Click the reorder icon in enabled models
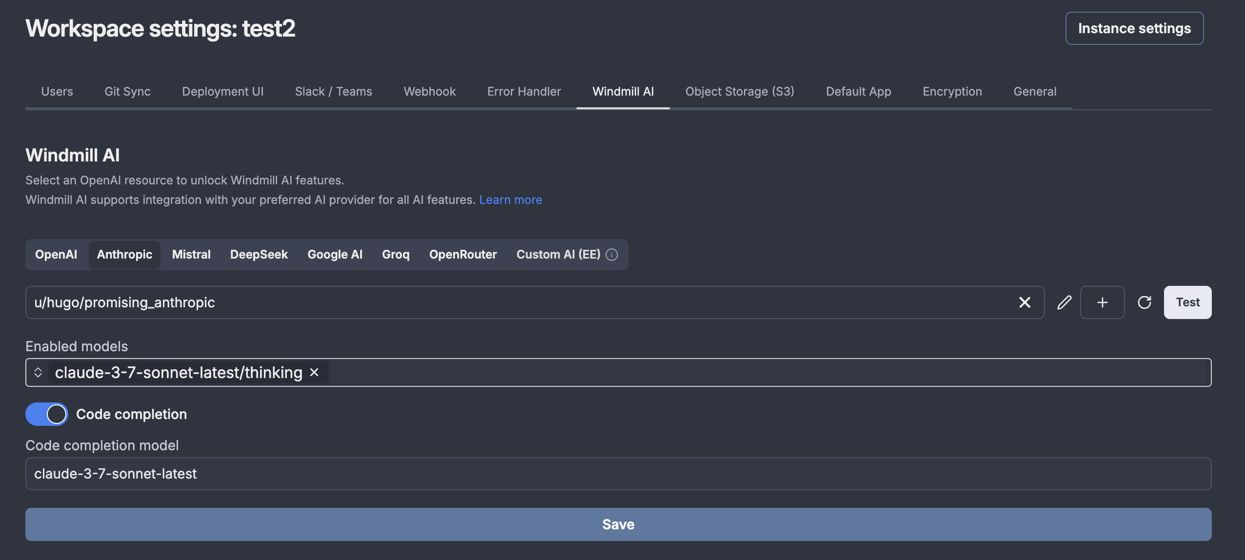This screenshot has width=1245, height=560. click(x=38, y=372)
